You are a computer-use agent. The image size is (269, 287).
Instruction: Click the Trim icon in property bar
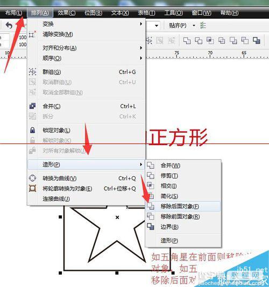click(x=199, y=40)
